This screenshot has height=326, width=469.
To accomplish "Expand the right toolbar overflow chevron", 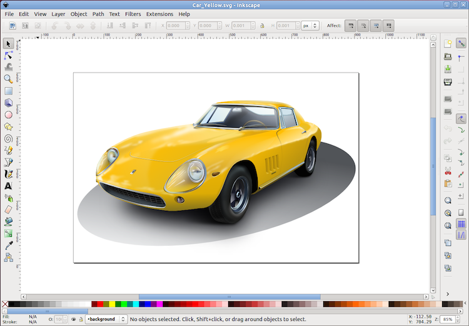I will [x=448, y=294].
